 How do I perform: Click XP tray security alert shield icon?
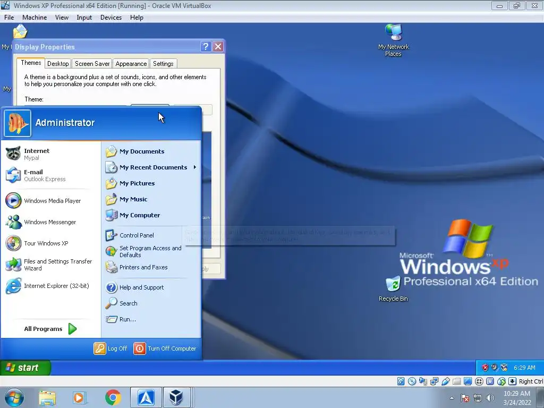pyautogui.click(x=485, y=368)
